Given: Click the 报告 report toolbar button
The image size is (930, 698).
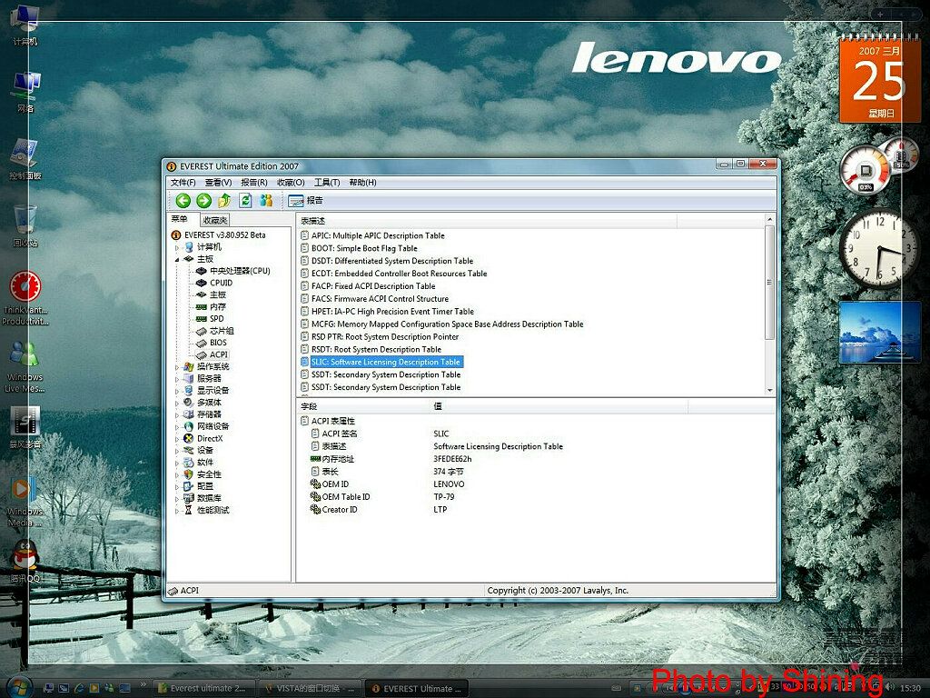Looking at the screenshot, I should point(305,201).
